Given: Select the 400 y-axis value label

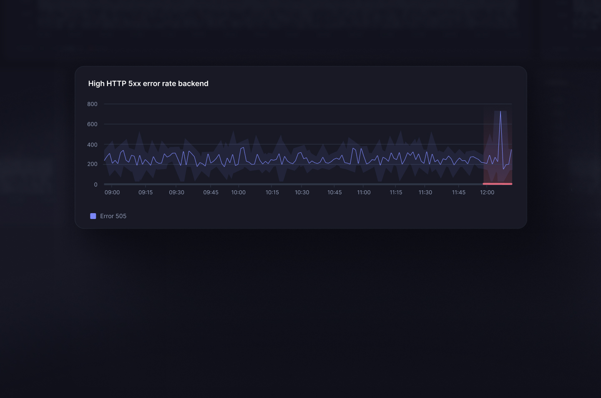Looking at the screenshot, I should (x=92, y=145).
